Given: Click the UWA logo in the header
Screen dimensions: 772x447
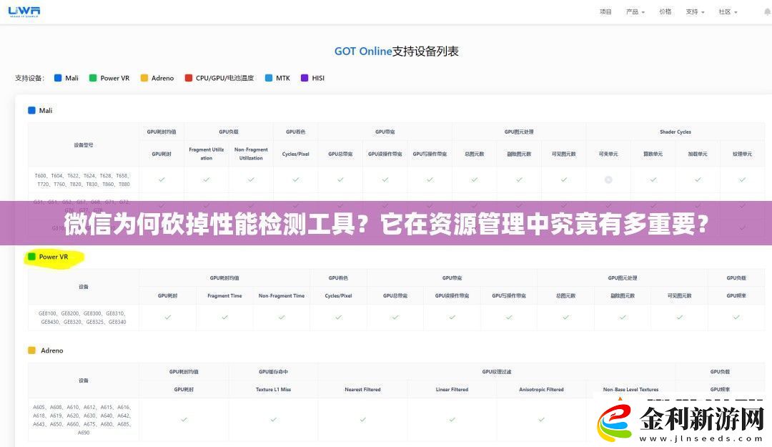Looking at the screenshot, I should [x=24, y=12].
